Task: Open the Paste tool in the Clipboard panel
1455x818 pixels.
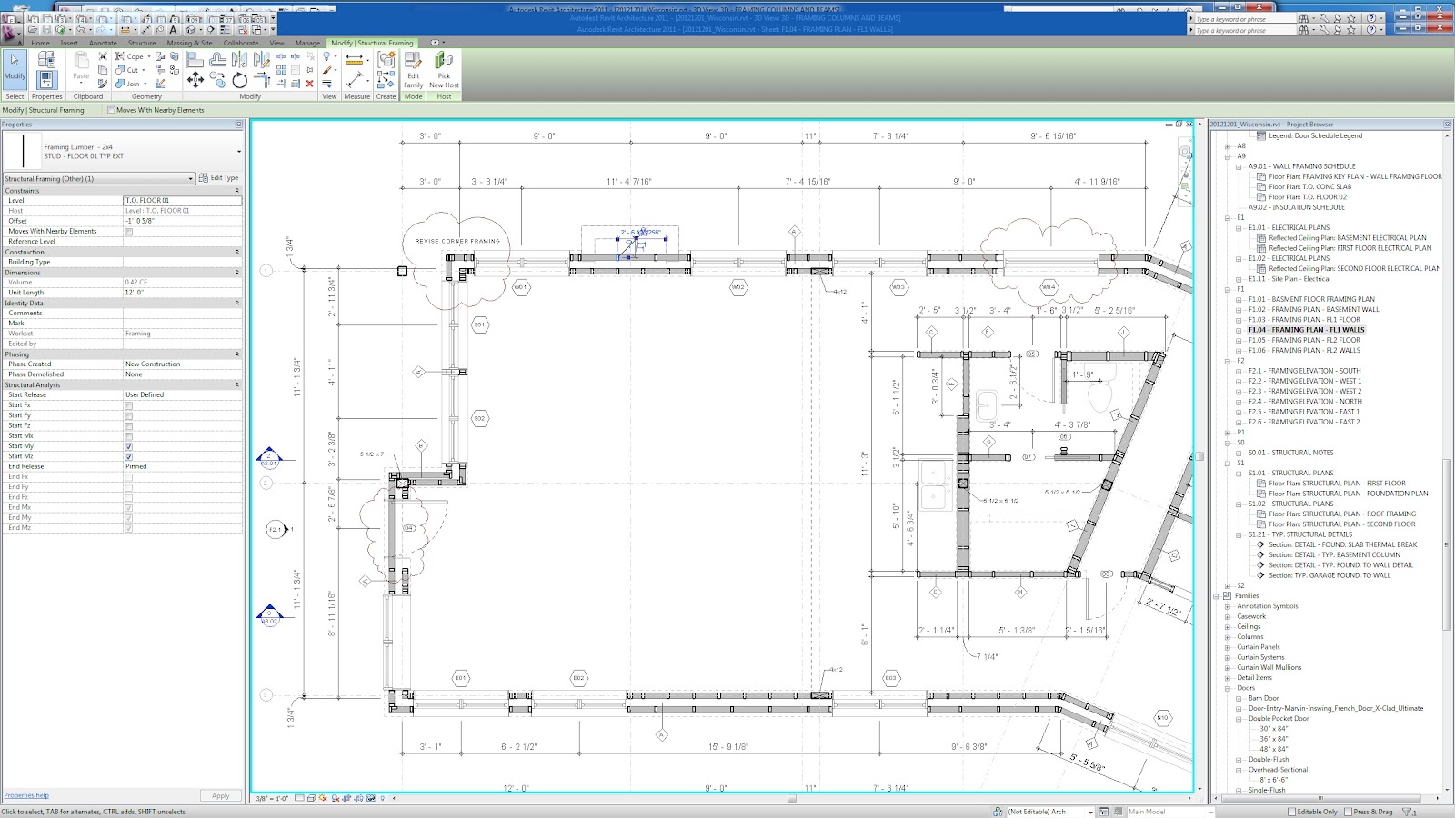Action: (82, 71)
